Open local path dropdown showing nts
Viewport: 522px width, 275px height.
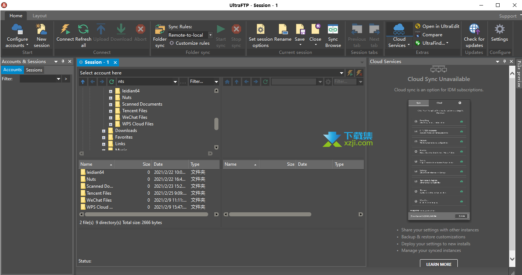click(x=175, y=82)
